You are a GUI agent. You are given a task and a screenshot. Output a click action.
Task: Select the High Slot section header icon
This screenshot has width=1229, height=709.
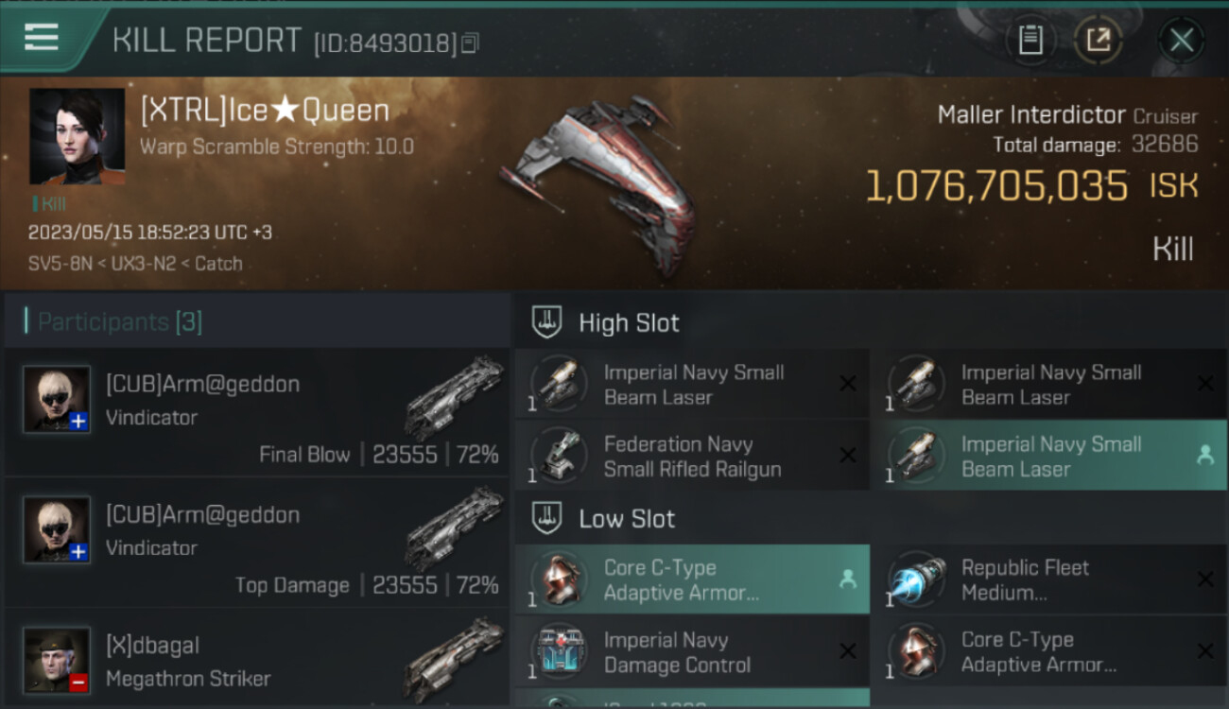click(x=546, y=322)
